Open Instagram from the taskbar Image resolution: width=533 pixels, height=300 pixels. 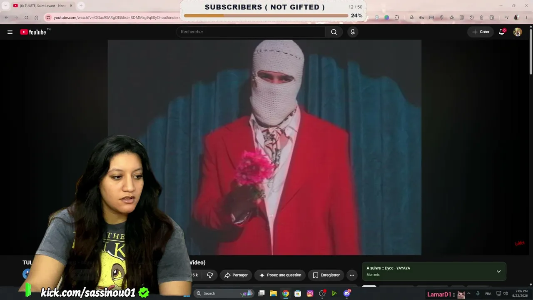tap(310, 293)
